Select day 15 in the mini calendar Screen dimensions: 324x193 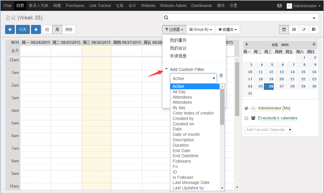303,72
